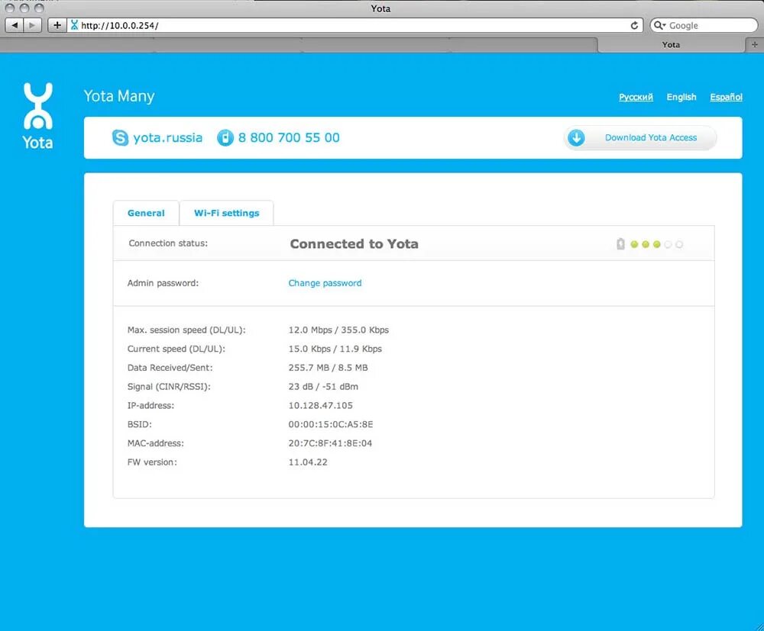Click the Yota logo on the left

click(37, 116)
